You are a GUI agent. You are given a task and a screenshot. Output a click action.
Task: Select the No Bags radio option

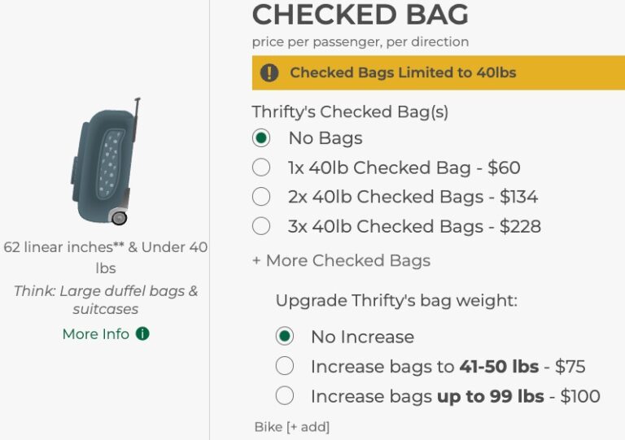point(261,138)
